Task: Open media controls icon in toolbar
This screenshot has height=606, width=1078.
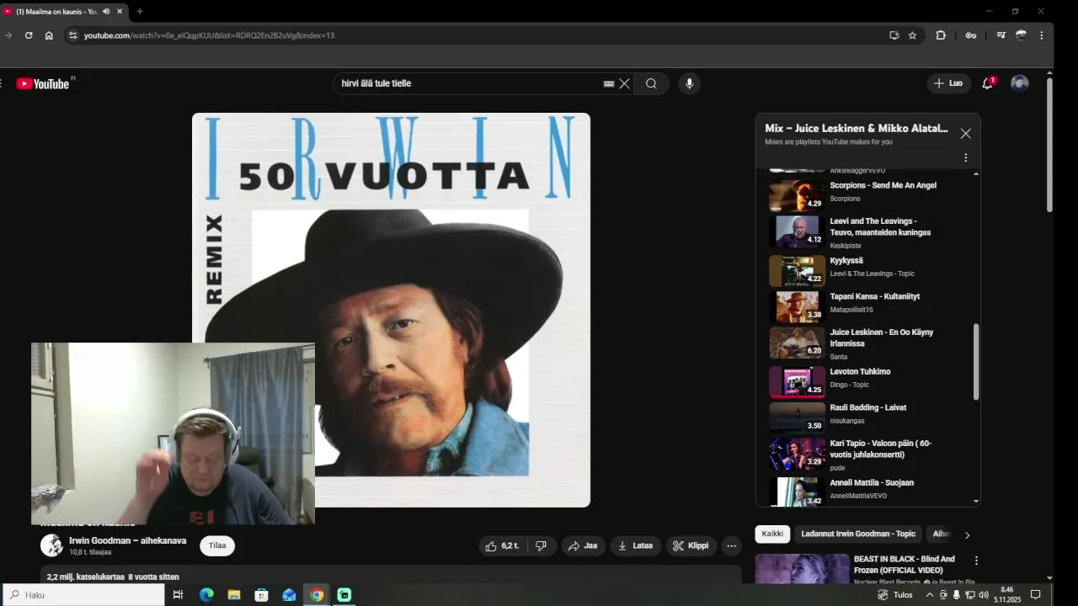Action: pos(1001,35)
